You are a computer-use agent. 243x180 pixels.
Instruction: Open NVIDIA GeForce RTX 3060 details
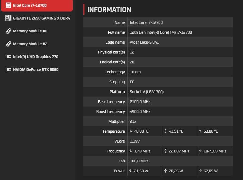pos(36,70)
